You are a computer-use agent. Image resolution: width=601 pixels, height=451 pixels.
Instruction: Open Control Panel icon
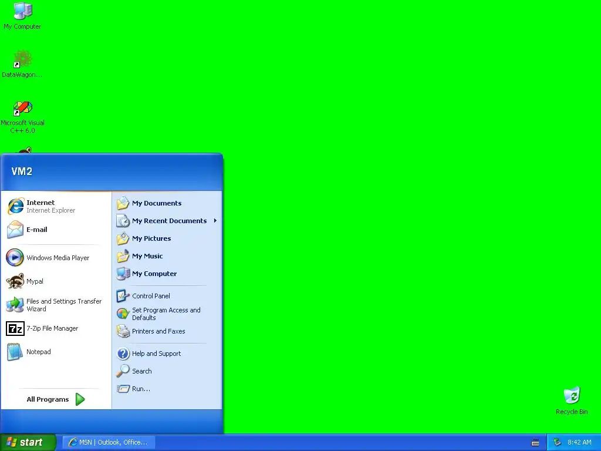click(123, 296)
